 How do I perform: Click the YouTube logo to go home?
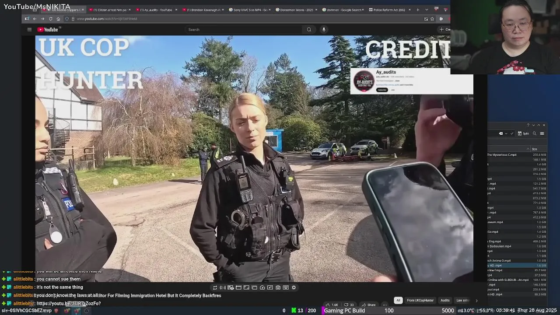click(x=48, y=30)
